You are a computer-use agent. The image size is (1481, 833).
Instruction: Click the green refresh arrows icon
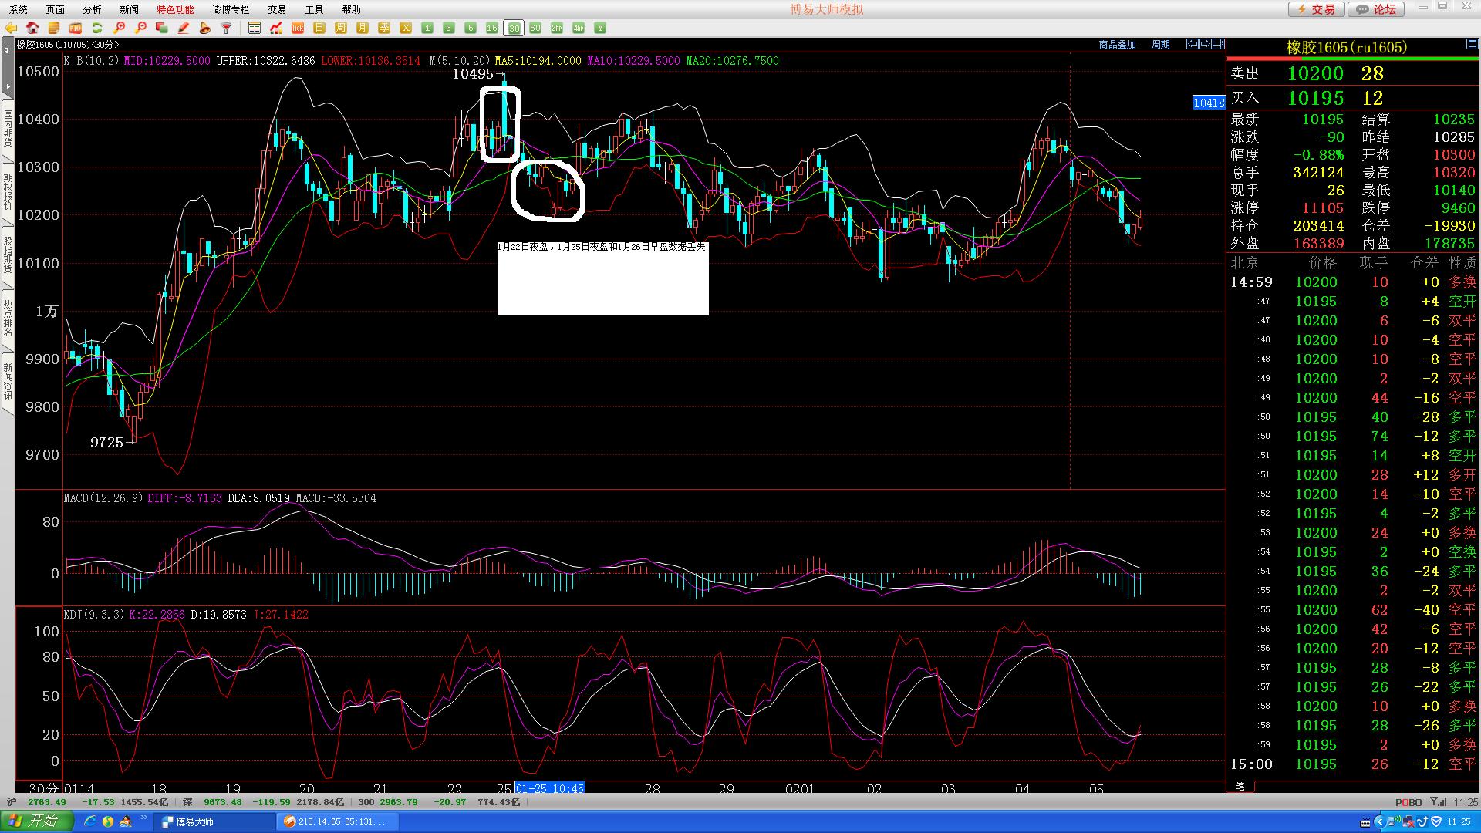tap(97, 28)
